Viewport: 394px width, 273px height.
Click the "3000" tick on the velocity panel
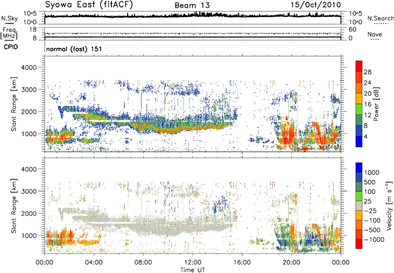(29, 191)
